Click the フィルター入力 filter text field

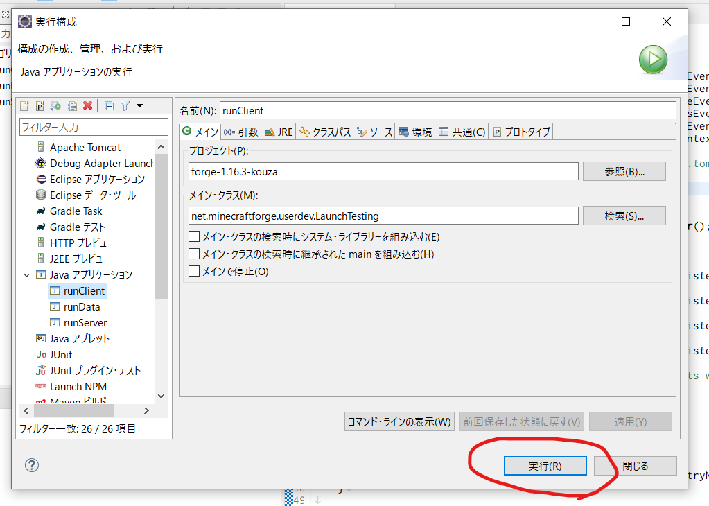(x=94, y=127)
